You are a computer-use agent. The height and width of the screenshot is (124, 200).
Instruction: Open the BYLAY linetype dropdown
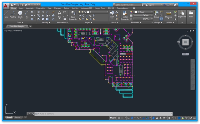[143, 19]
